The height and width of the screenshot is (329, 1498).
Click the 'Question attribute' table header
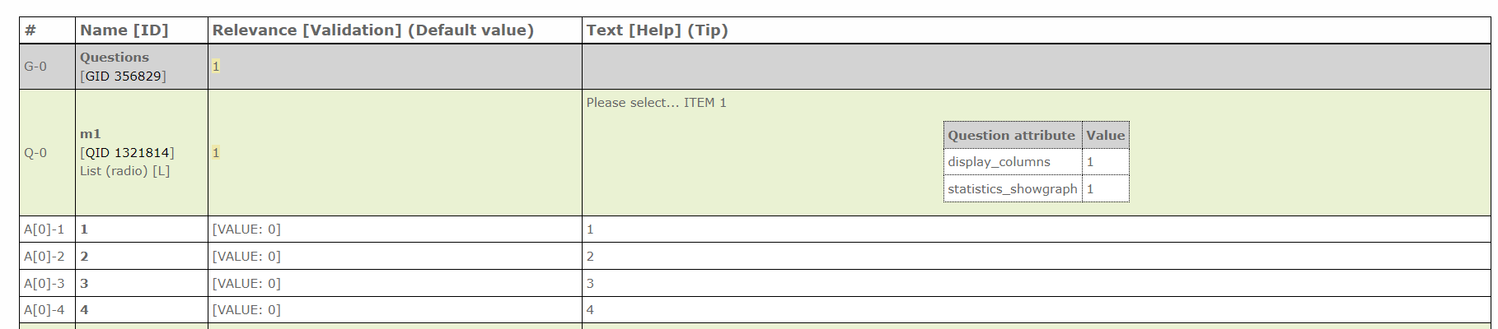coord(1011,136)
